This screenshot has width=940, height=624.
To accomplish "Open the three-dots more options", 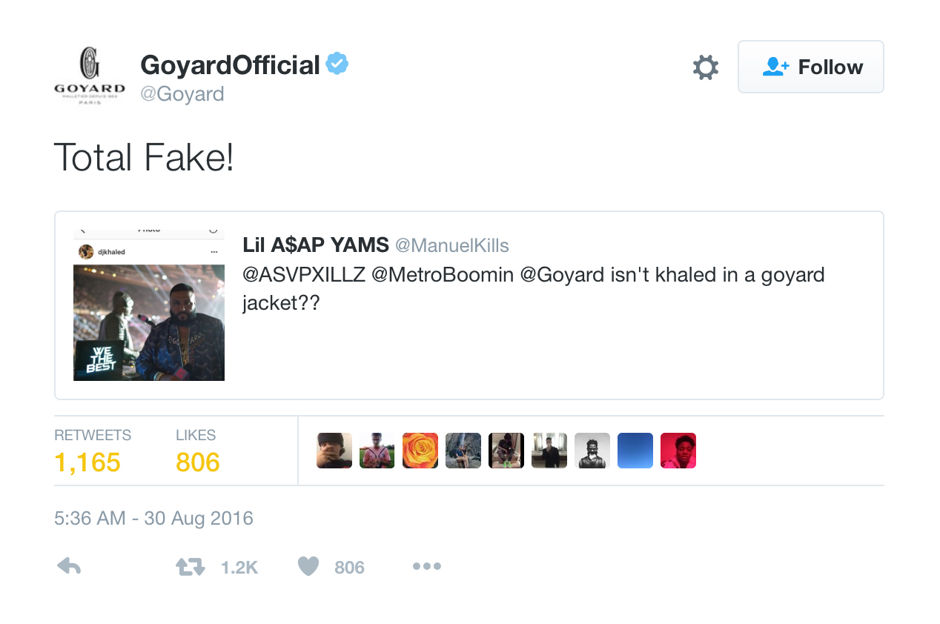I will (x=427, y=567).
